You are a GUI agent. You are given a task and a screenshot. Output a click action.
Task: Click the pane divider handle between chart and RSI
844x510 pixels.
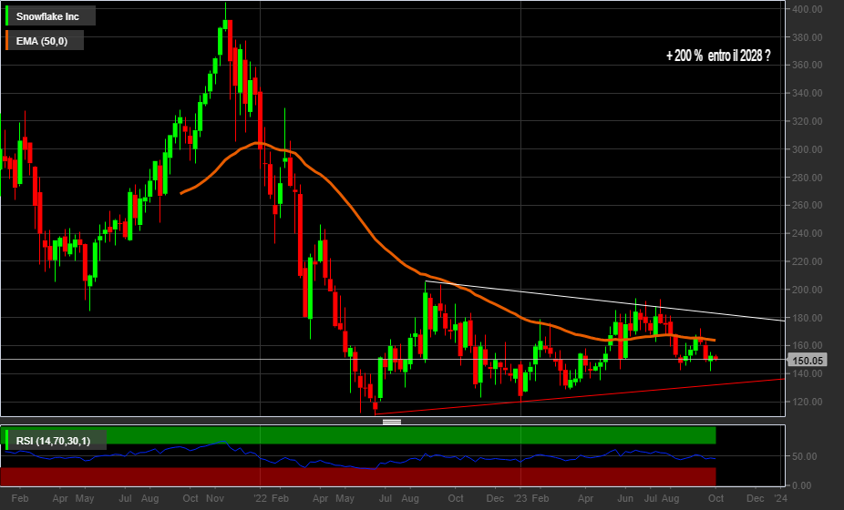392,422
